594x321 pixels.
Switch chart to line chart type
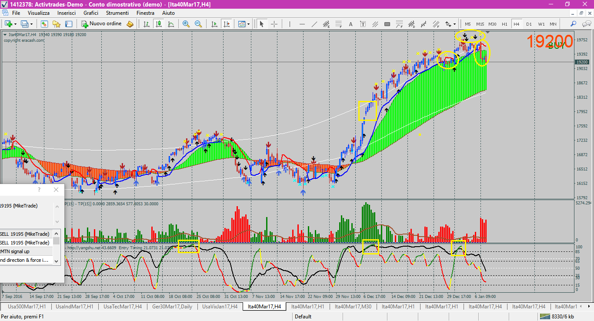coord(171,24)
